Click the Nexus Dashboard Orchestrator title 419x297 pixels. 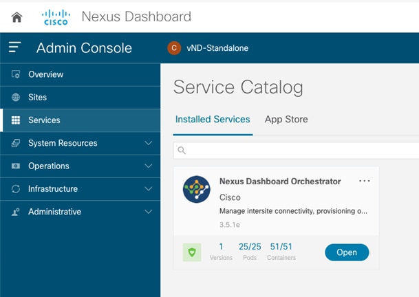(x=280, y=181)
